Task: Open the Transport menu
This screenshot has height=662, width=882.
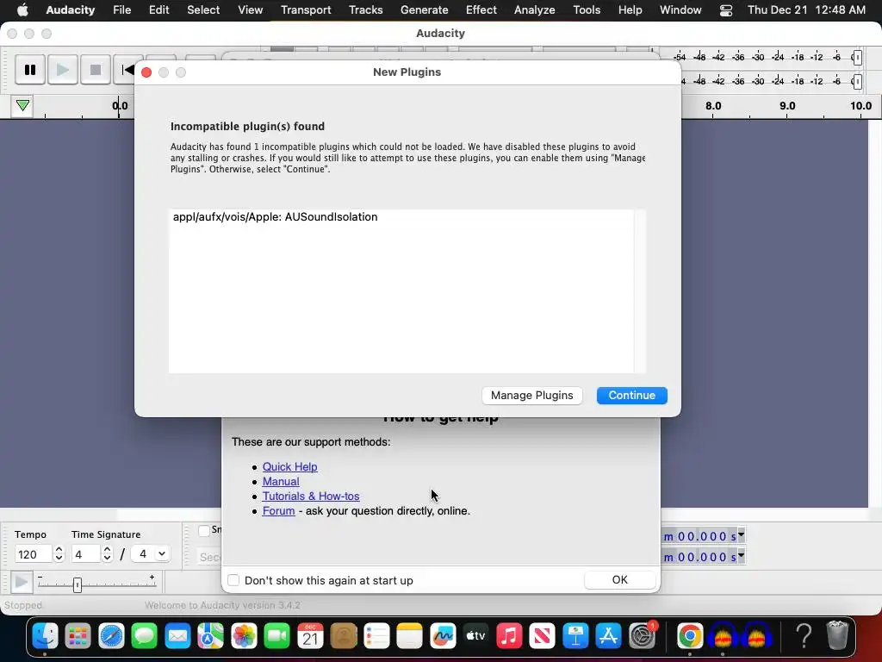Action: point(306,10)
